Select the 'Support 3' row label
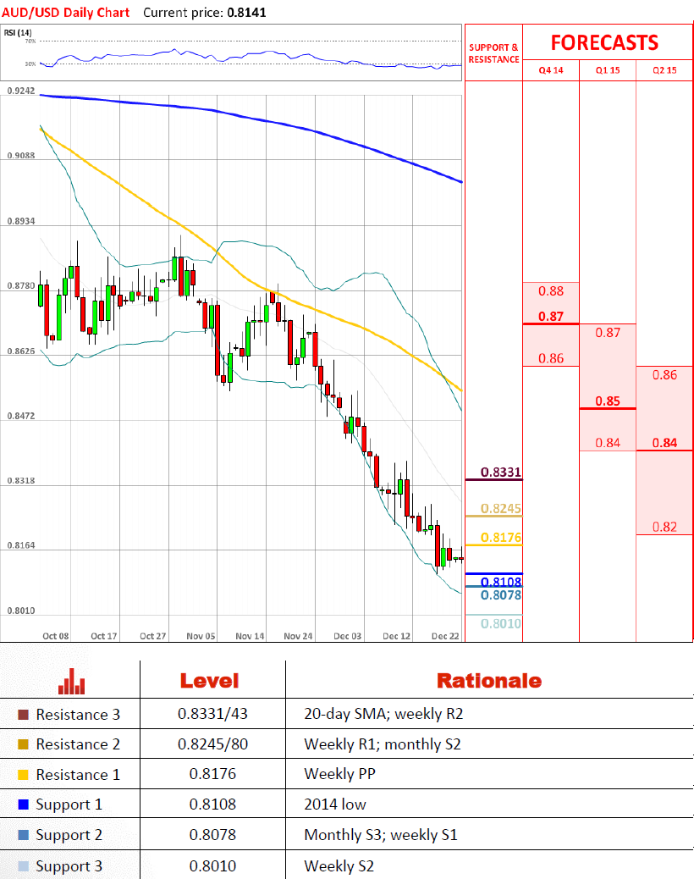Image resolution: width=694 pixels, height=879 pixels. tap(69, 866)
